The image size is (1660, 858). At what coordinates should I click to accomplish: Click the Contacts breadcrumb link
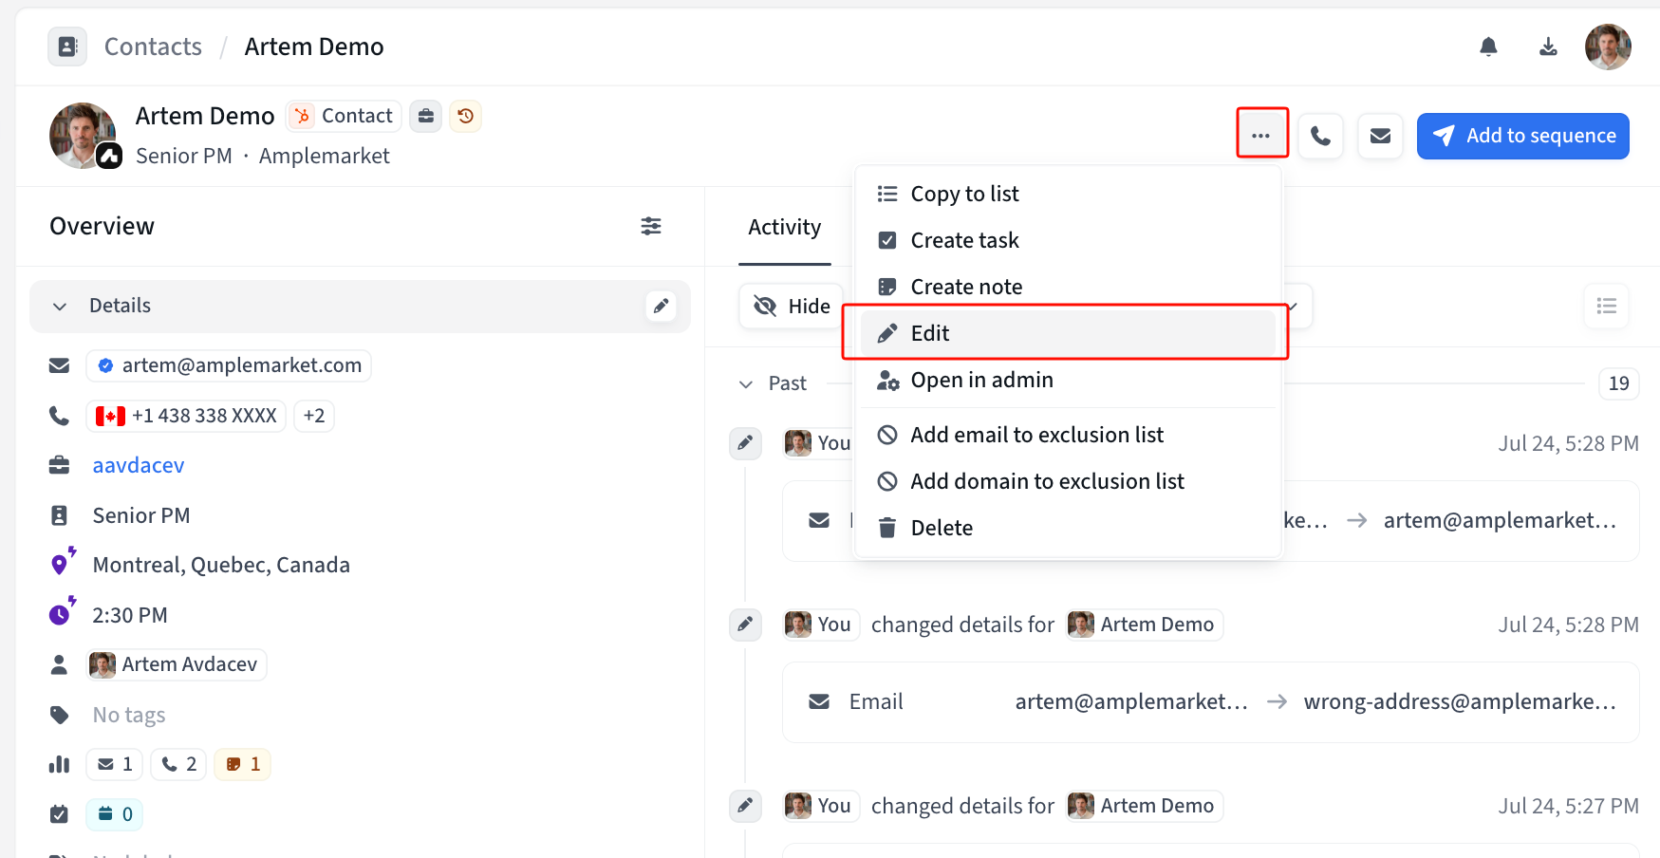153,47
